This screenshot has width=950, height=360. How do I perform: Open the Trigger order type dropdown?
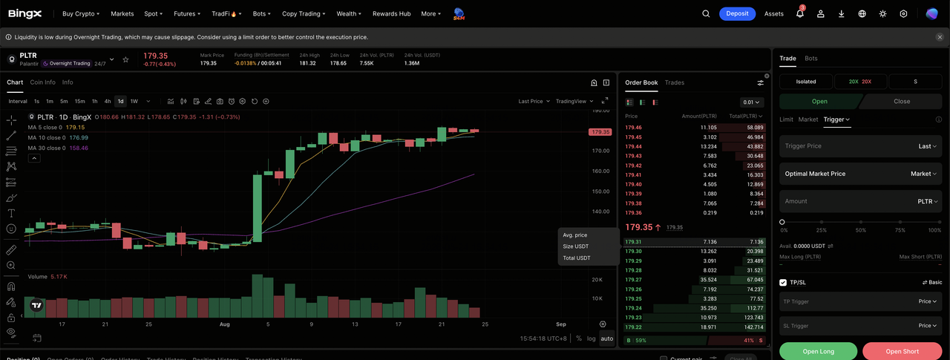pyautogui.click(x=836, y=120)
